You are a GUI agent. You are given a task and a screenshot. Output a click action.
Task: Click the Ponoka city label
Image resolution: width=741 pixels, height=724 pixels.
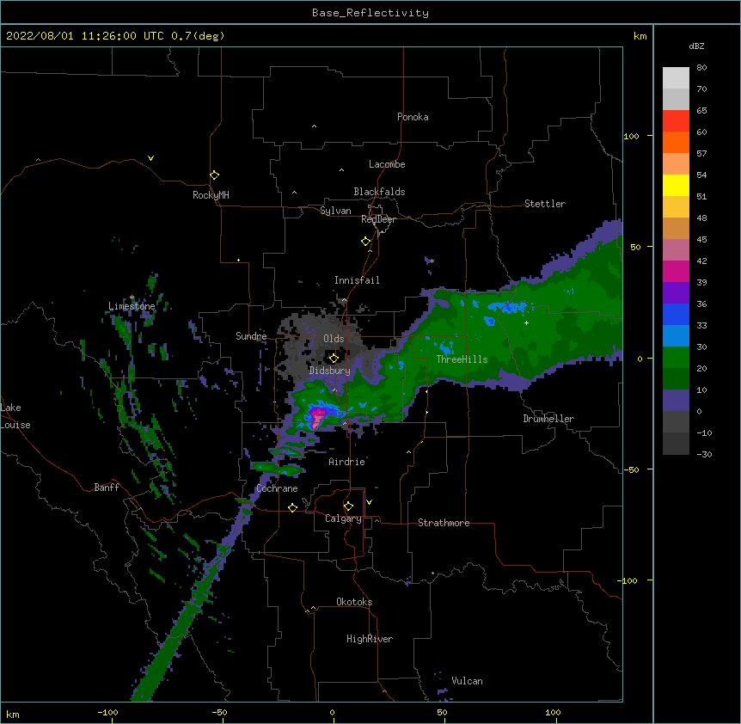coord(413,117)
